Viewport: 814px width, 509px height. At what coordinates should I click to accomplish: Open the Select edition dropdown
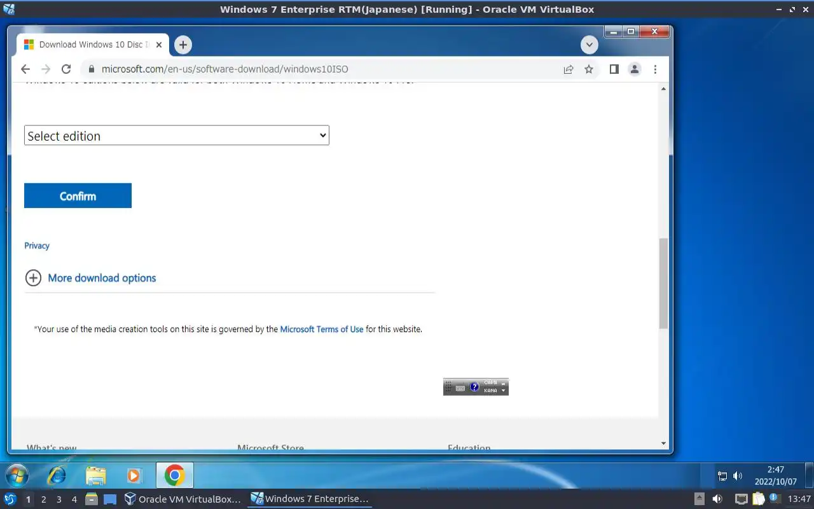click(x=177, y=136)
